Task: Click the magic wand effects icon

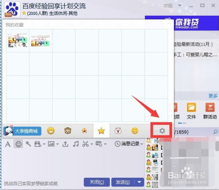Action: click(28, 144)
